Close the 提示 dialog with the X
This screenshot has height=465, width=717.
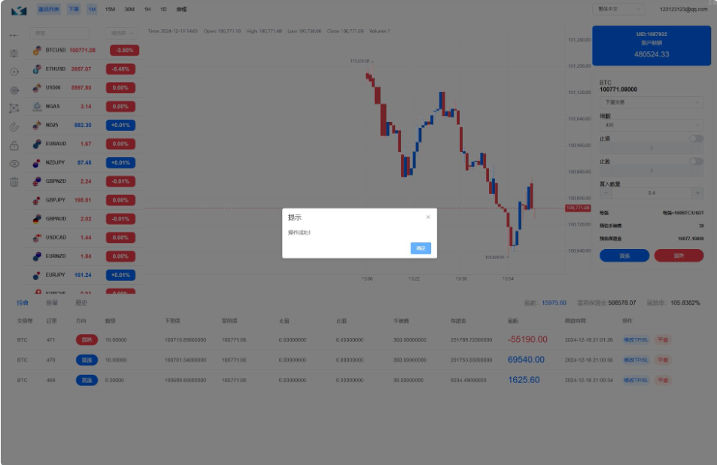click(428, 217)
